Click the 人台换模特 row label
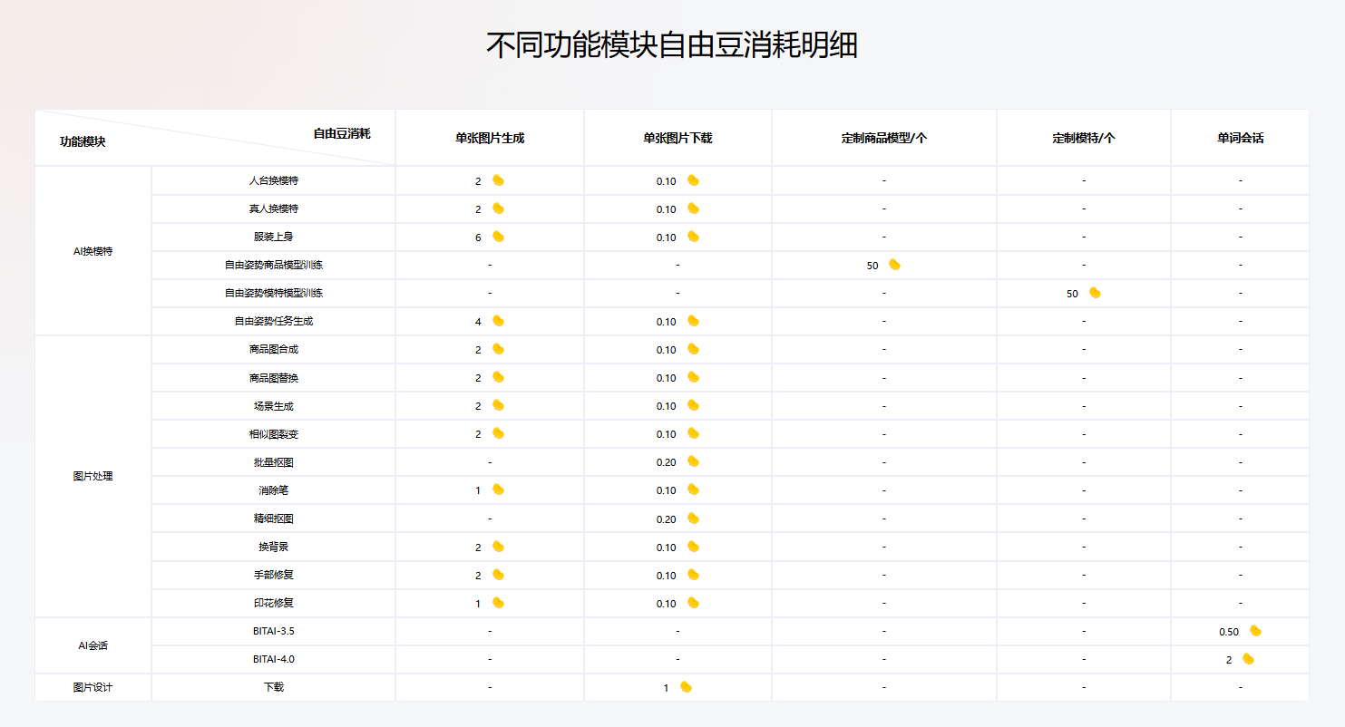This screenshot has height=727, width=1345. click(274, 180)
